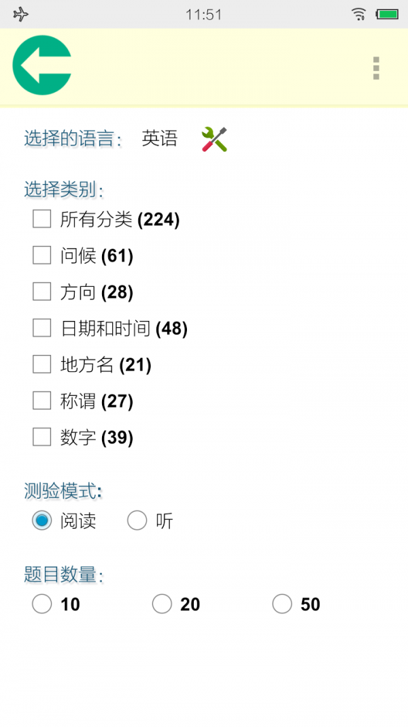Select the 阅读 quiz mode radio button
408x727 pixels.
click(x=41, y=520)
